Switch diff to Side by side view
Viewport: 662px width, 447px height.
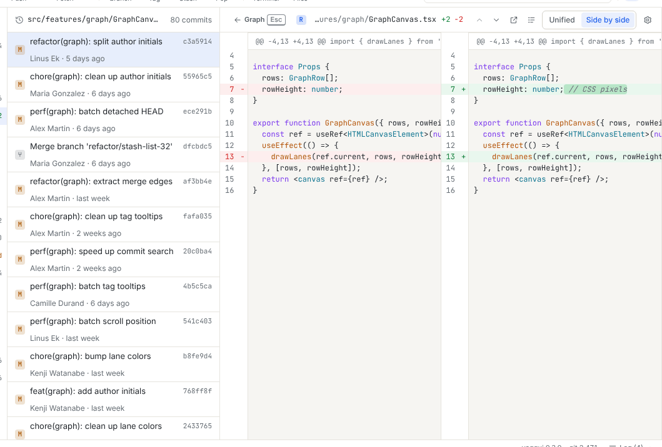pos(608,20)
